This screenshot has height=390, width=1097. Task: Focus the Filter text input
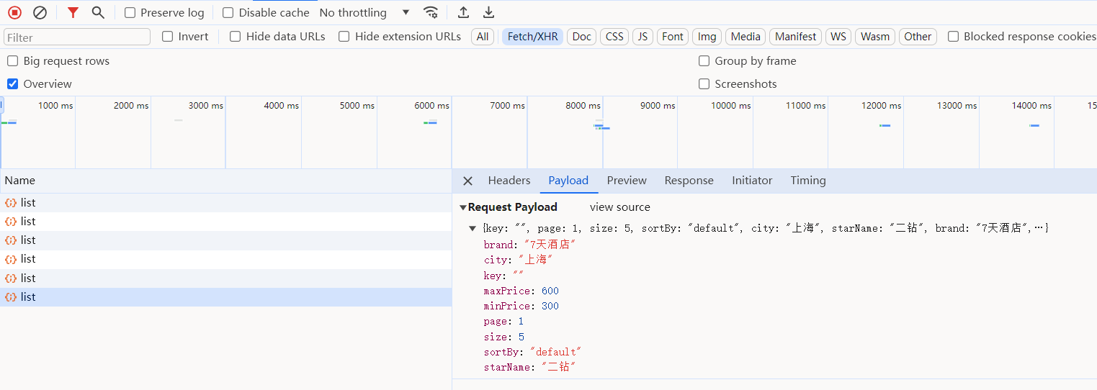pos(77,37)
